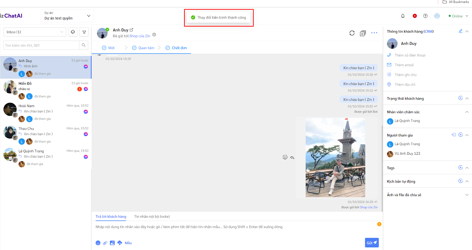Viewport: 472px width, 250px height.
Task: Select the Mới progress stage
Action: pyautogui.click(x=109, y=48)
